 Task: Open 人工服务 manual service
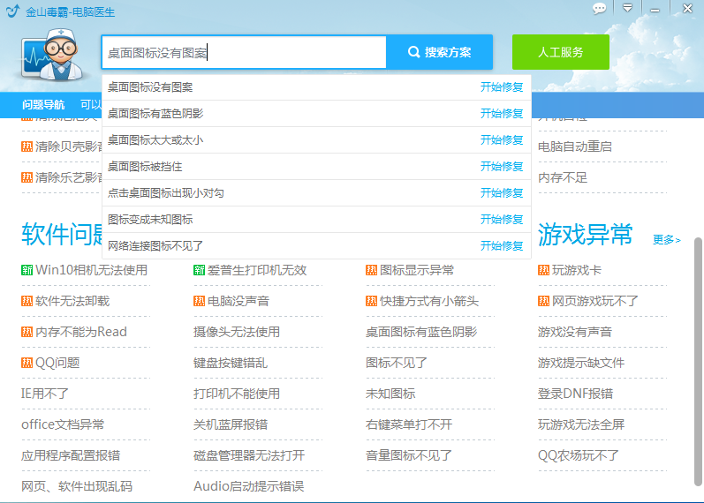(561, 52)
